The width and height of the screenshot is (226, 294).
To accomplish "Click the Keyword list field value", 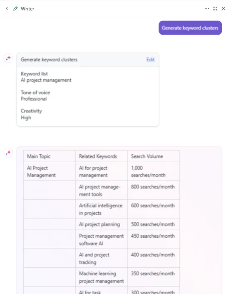I will pos(46,80).
